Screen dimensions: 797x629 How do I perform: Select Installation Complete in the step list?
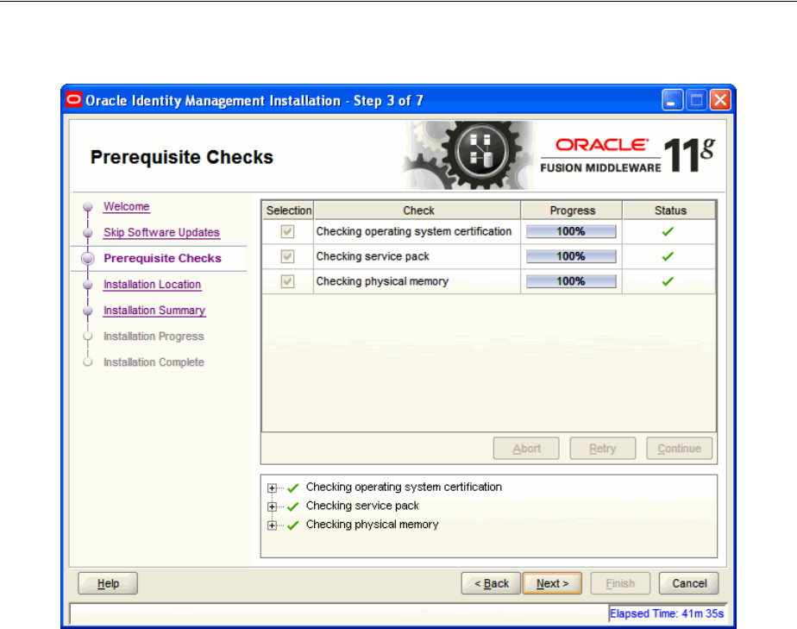(x=154, y=362)
